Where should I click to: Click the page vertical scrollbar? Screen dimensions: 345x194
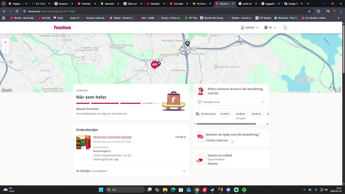[343, 48]
